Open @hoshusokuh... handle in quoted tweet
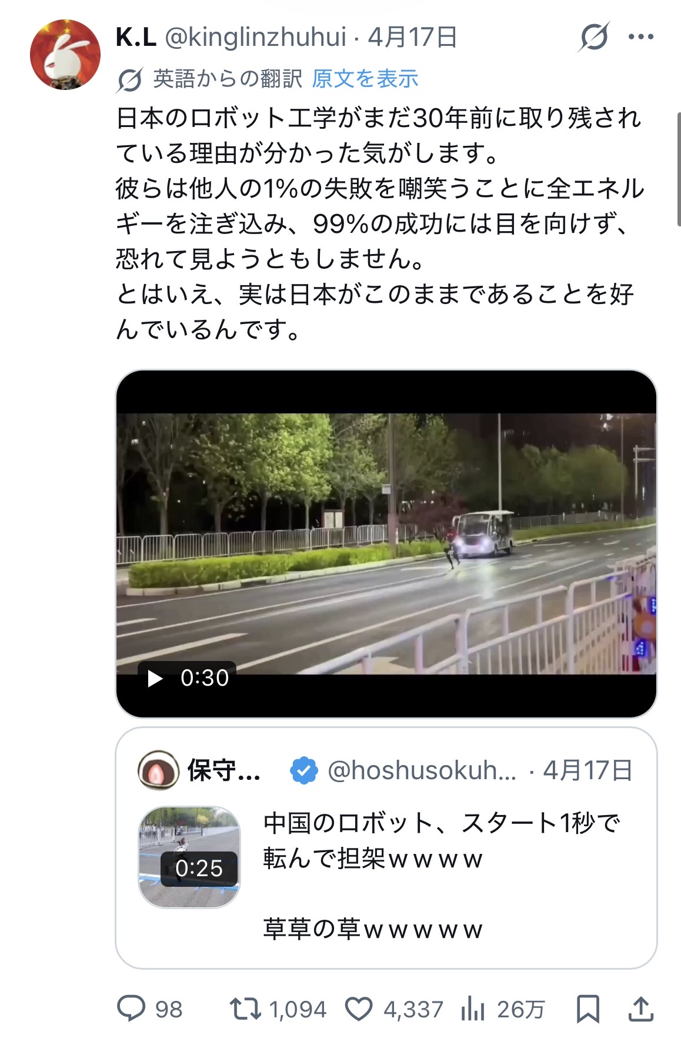Viewport: 681px width, 1045px height. [422, 770]
